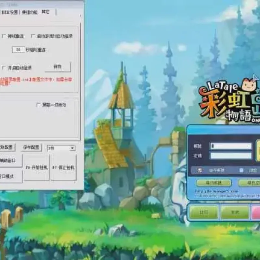Click the 窗口模式 button
Screen dimensions: 260x260
tap(11, 176)
